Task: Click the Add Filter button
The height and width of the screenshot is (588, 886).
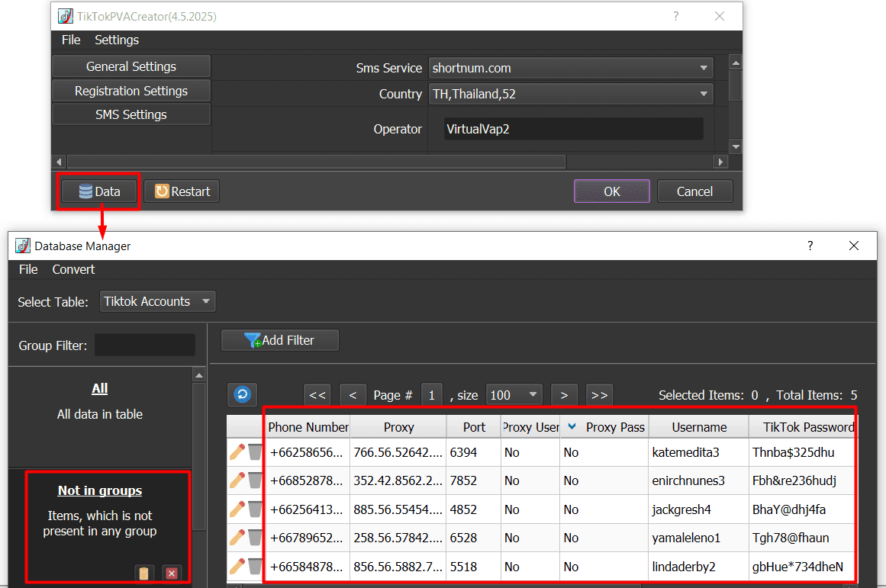Action: point(280,340)
